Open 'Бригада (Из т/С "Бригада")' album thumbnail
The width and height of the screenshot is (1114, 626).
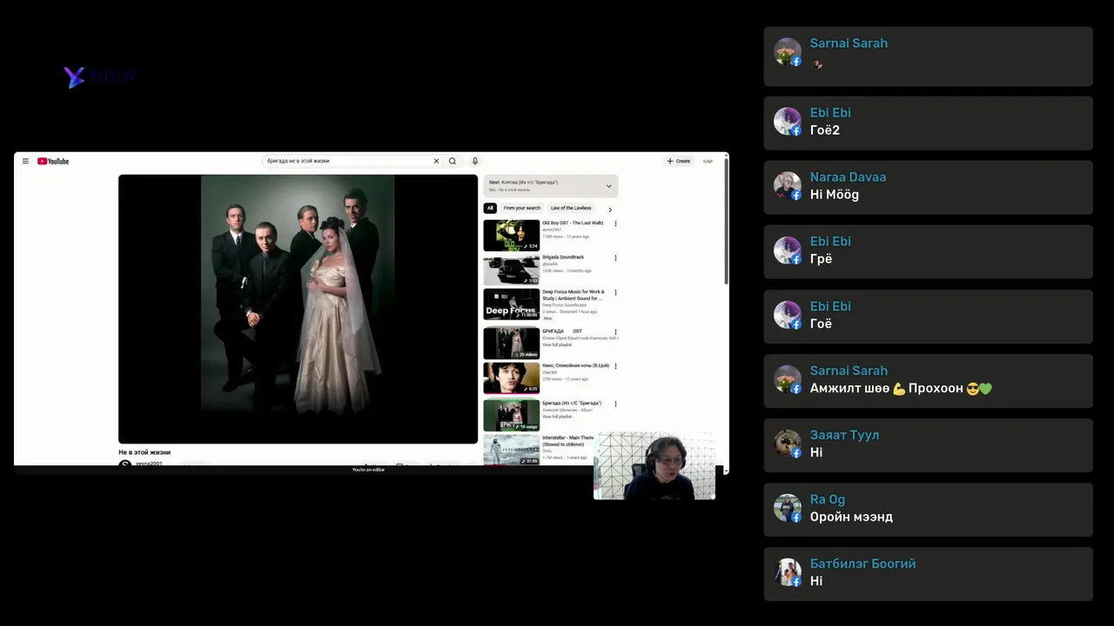click(x=512, y=416)
